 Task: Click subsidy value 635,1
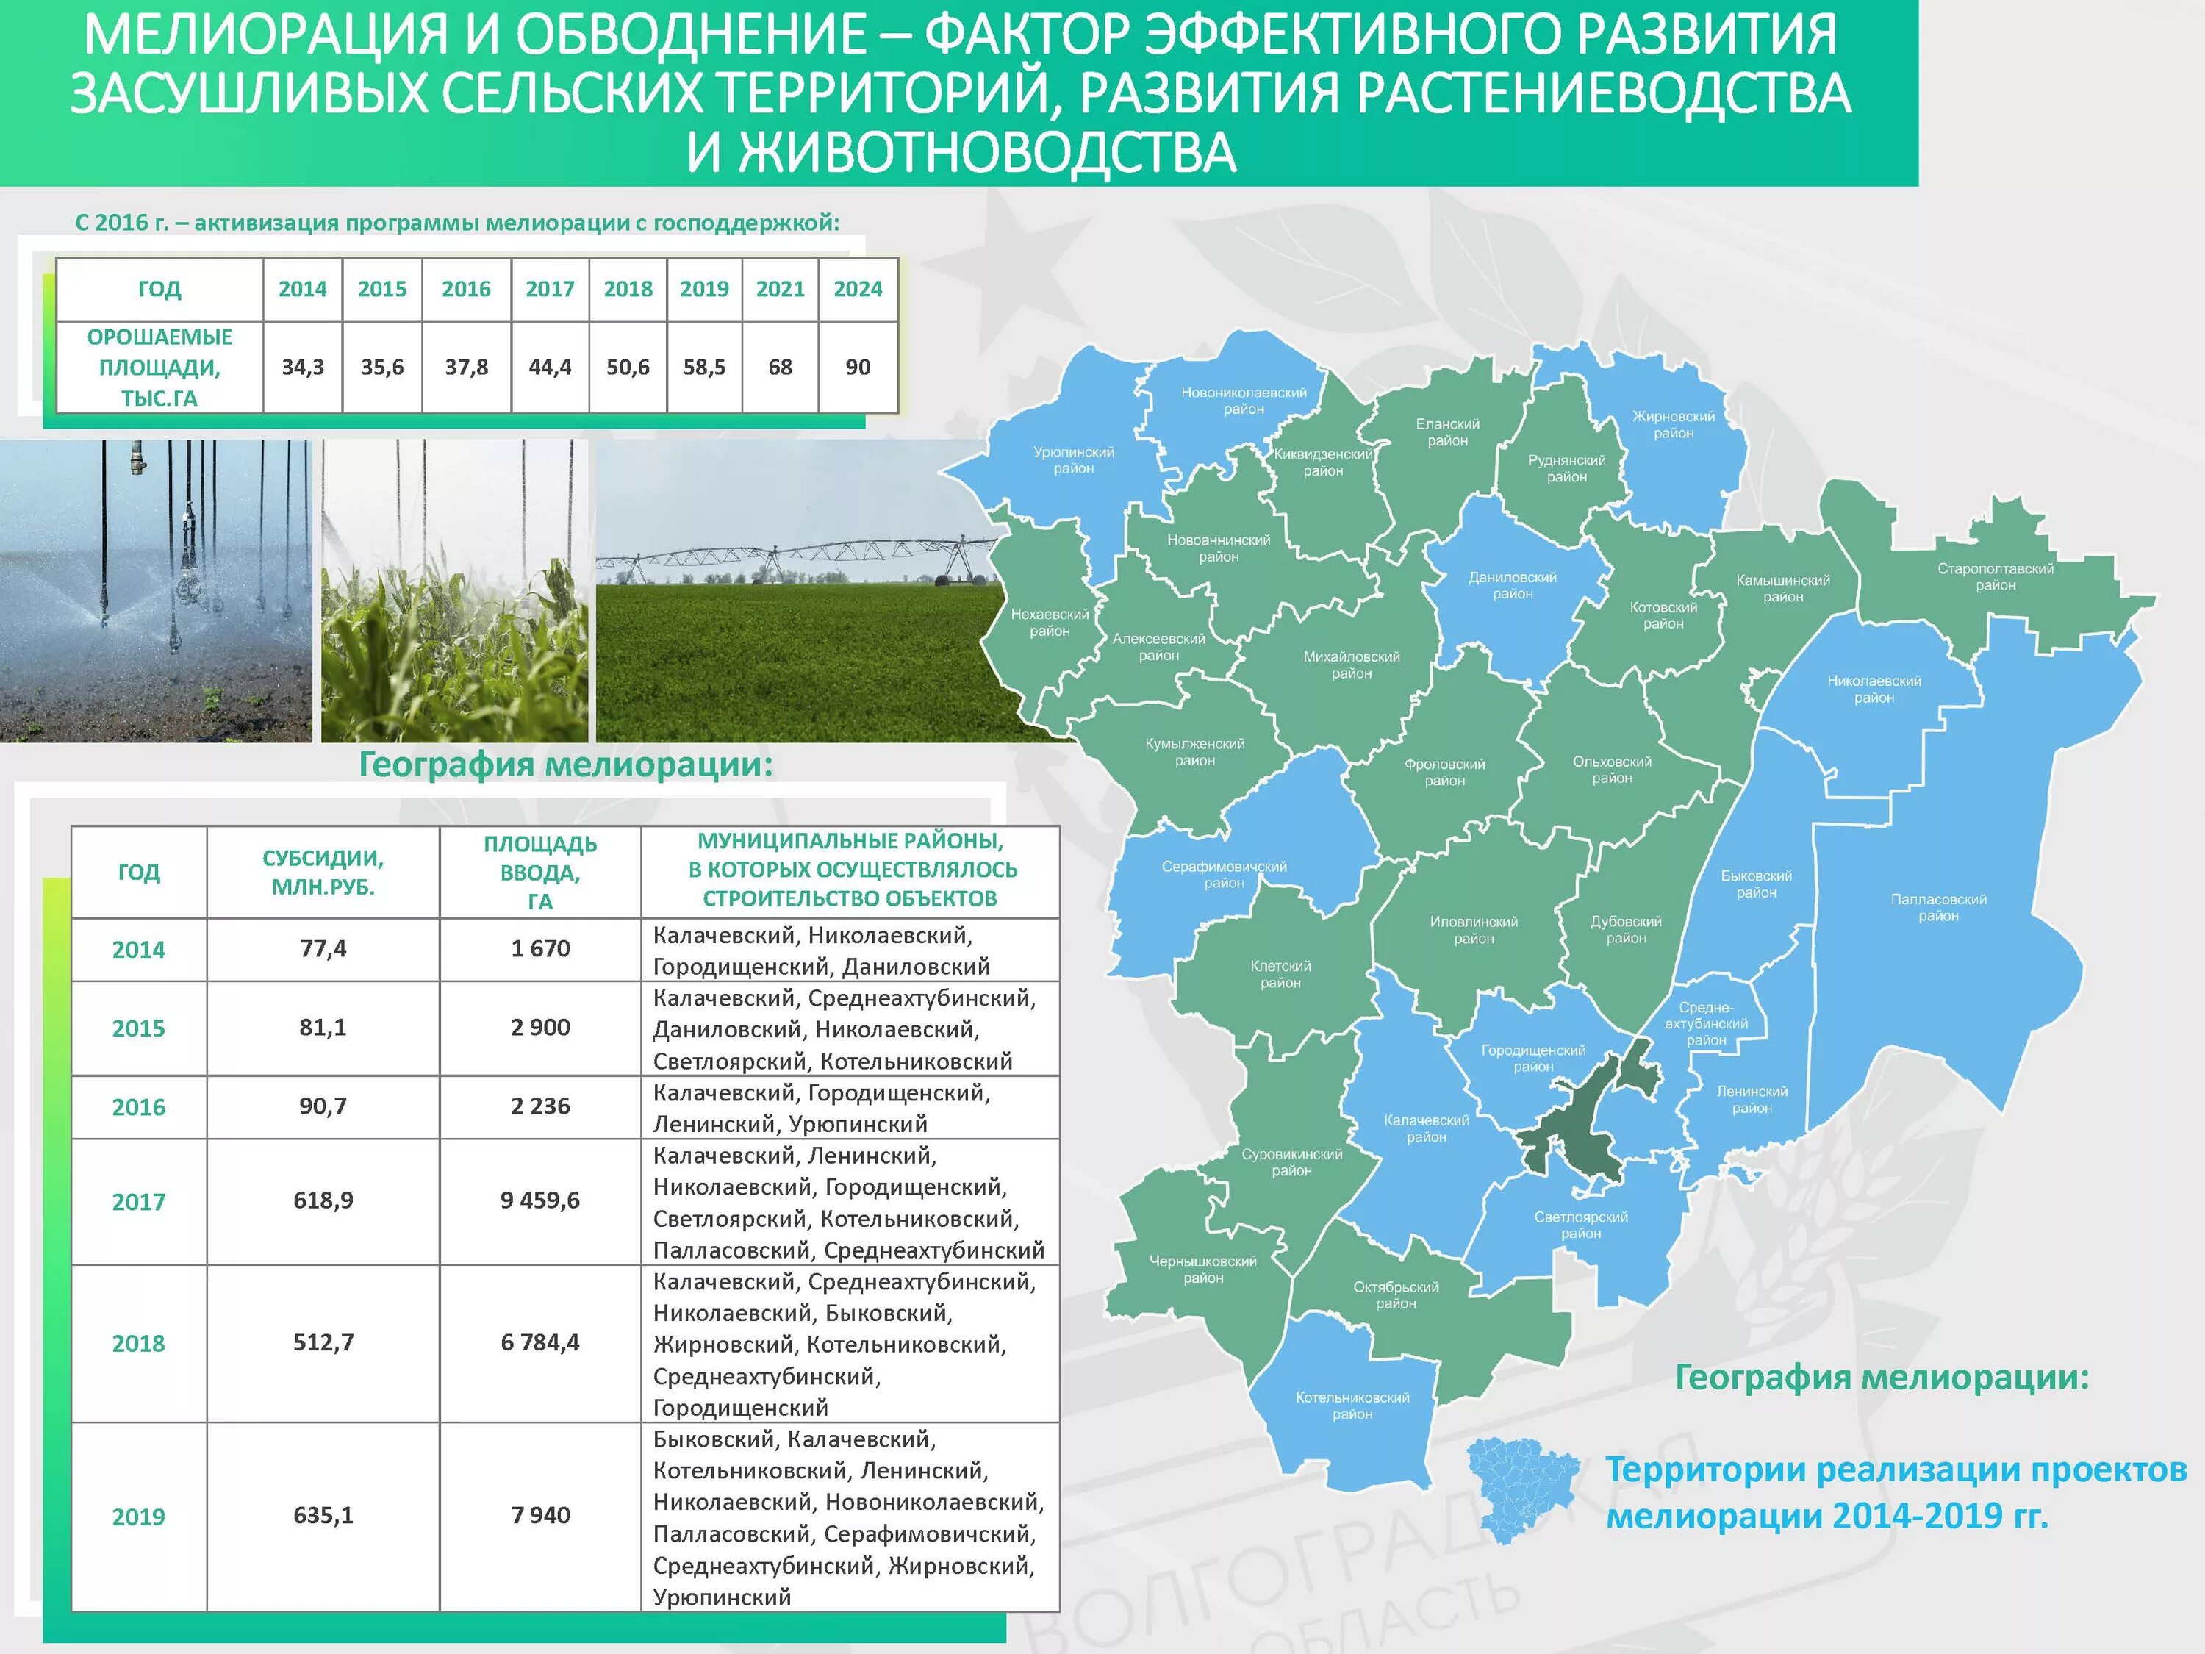tap(323, 1515)
